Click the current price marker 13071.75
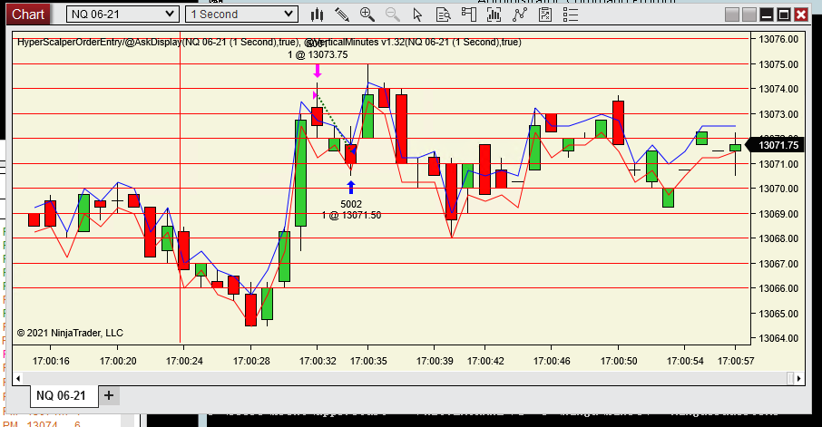822x427 pixels. (775, 145)
